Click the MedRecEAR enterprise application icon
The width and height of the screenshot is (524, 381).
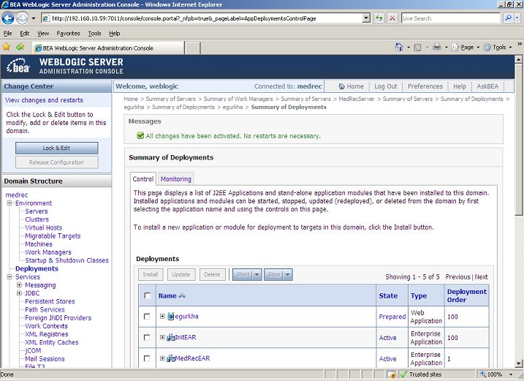tap(171, 358)
